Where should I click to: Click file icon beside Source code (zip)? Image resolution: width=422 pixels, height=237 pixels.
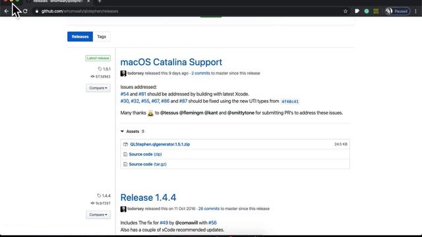point(125,154)
